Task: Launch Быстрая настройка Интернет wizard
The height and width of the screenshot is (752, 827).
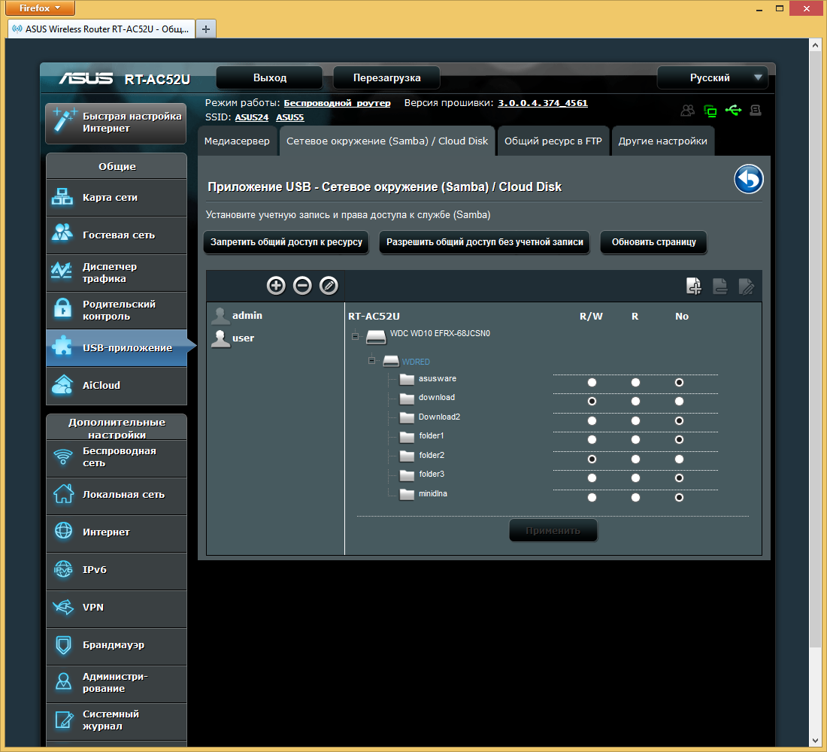Action: coord(116,123)
